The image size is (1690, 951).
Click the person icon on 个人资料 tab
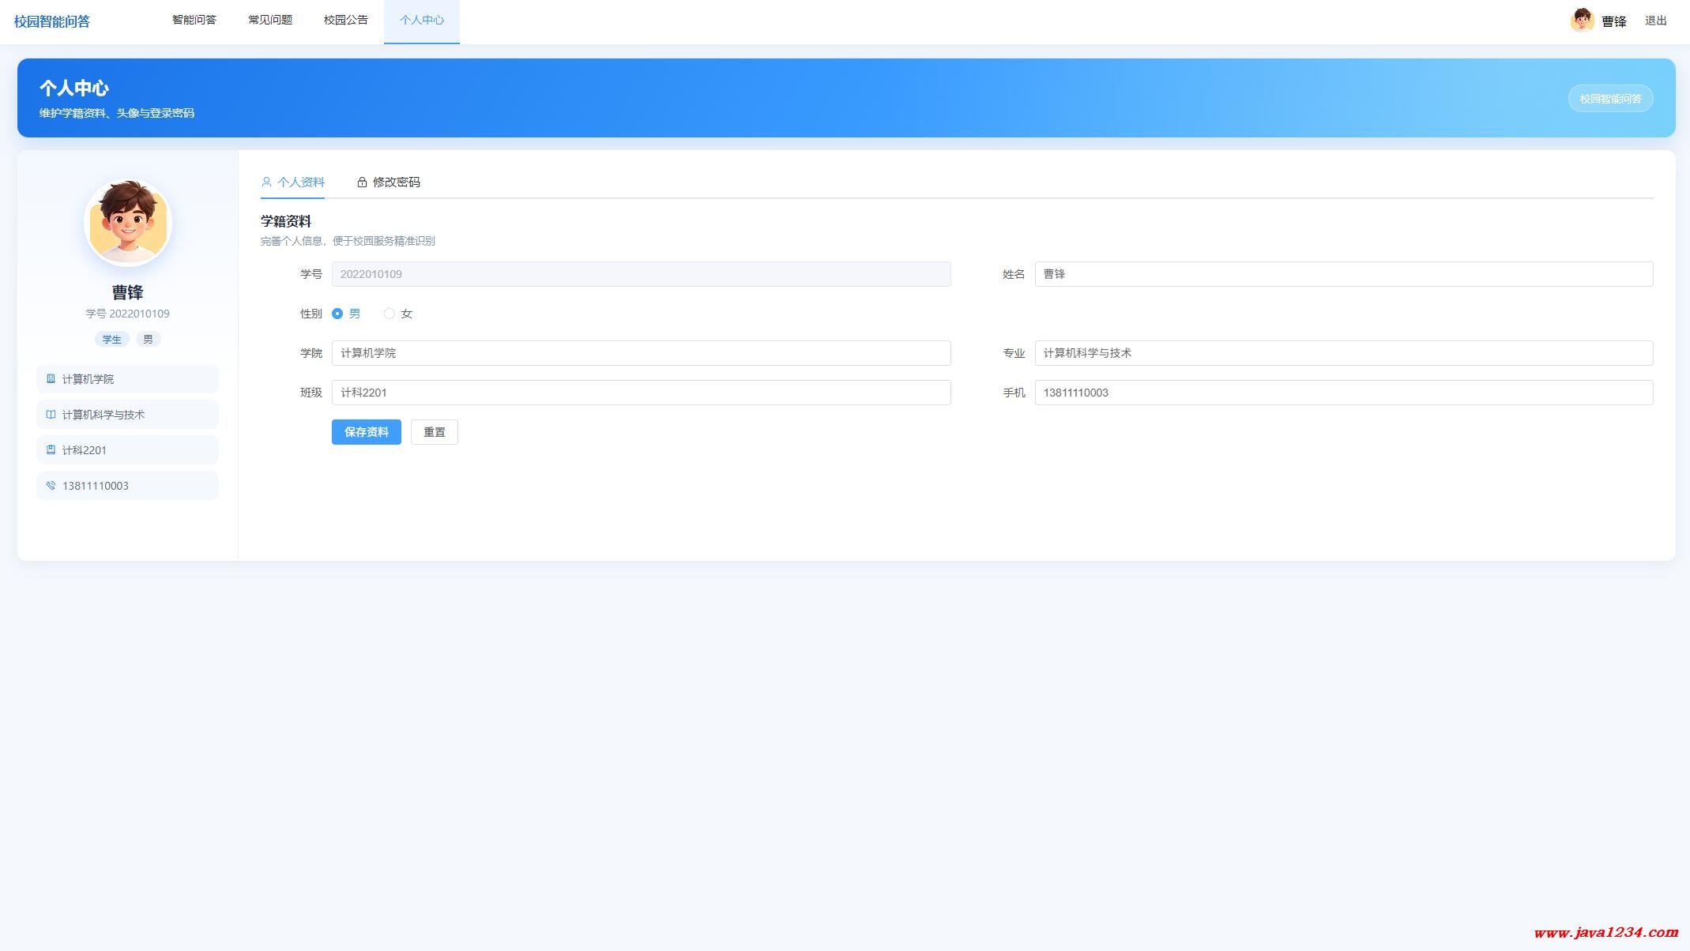point(266,182)
